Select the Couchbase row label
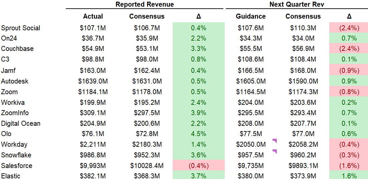 point(17,49)
